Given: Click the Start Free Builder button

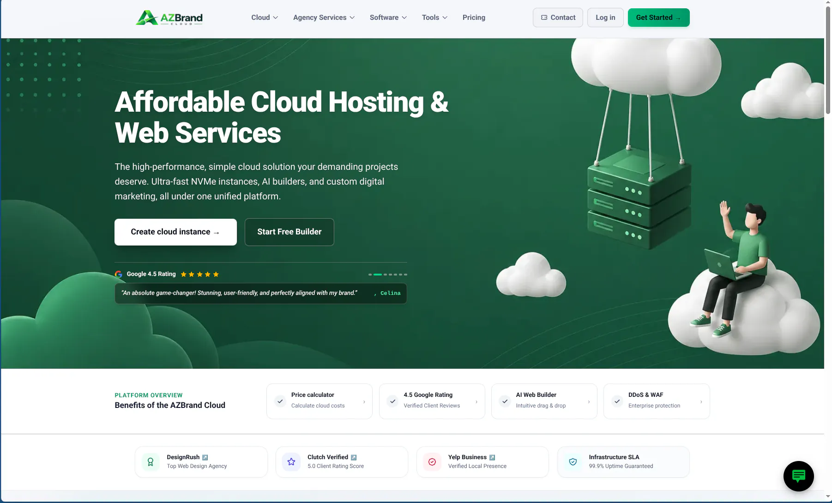Looking at the screenshot, I should point(289,232).
